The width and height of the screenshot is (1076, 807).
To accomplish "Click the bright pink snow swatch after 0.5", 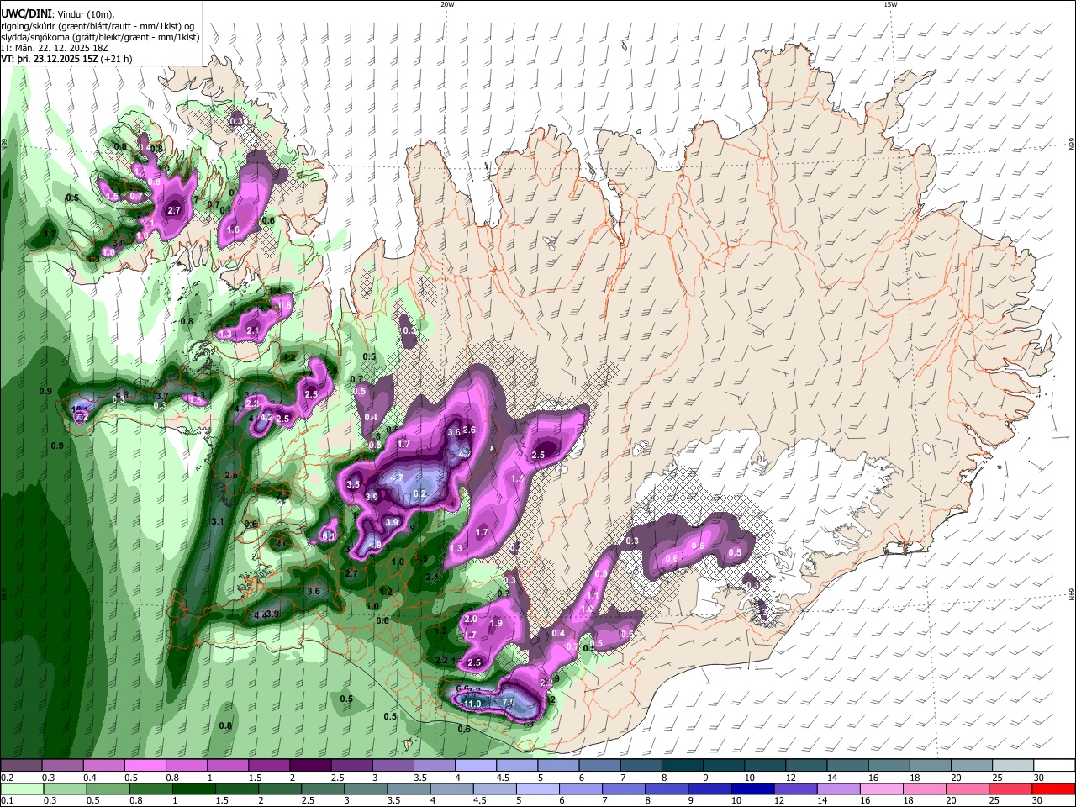I will (x=145, y=766).
